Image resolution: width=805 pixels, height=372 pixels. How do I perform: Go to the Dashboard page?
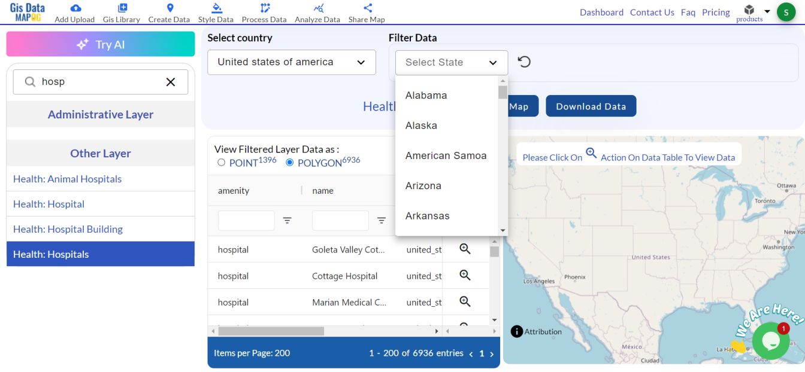click(x=601, y=12)
